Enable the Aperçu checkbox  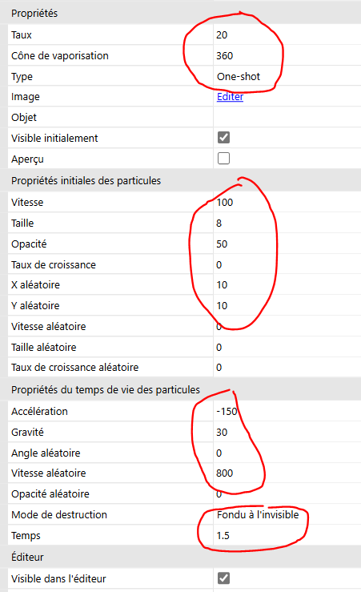[223, 158]
